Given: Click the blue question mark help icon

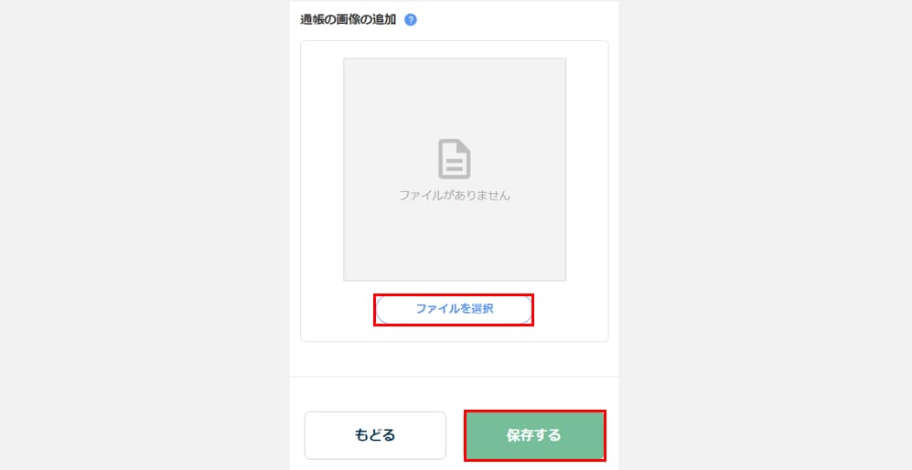Looking at the screenshot, I should (411, 20).
